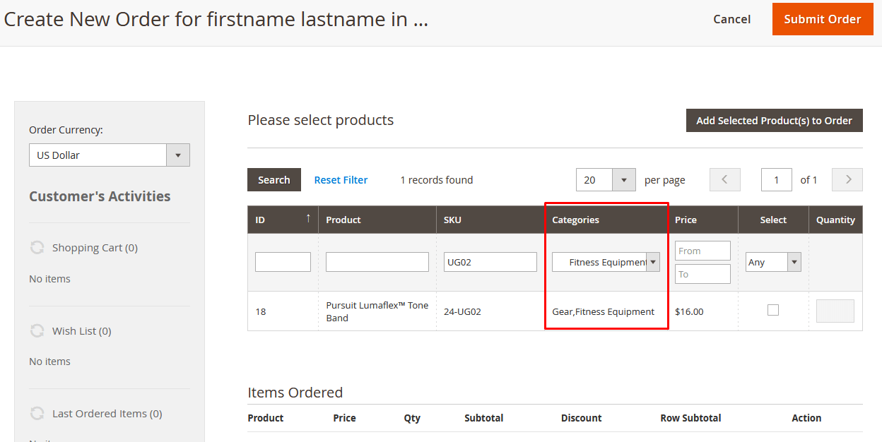This screenshot has height=442, width=882.
Task: Refresh the Last Ordered Items section
Action: point(37,413)
